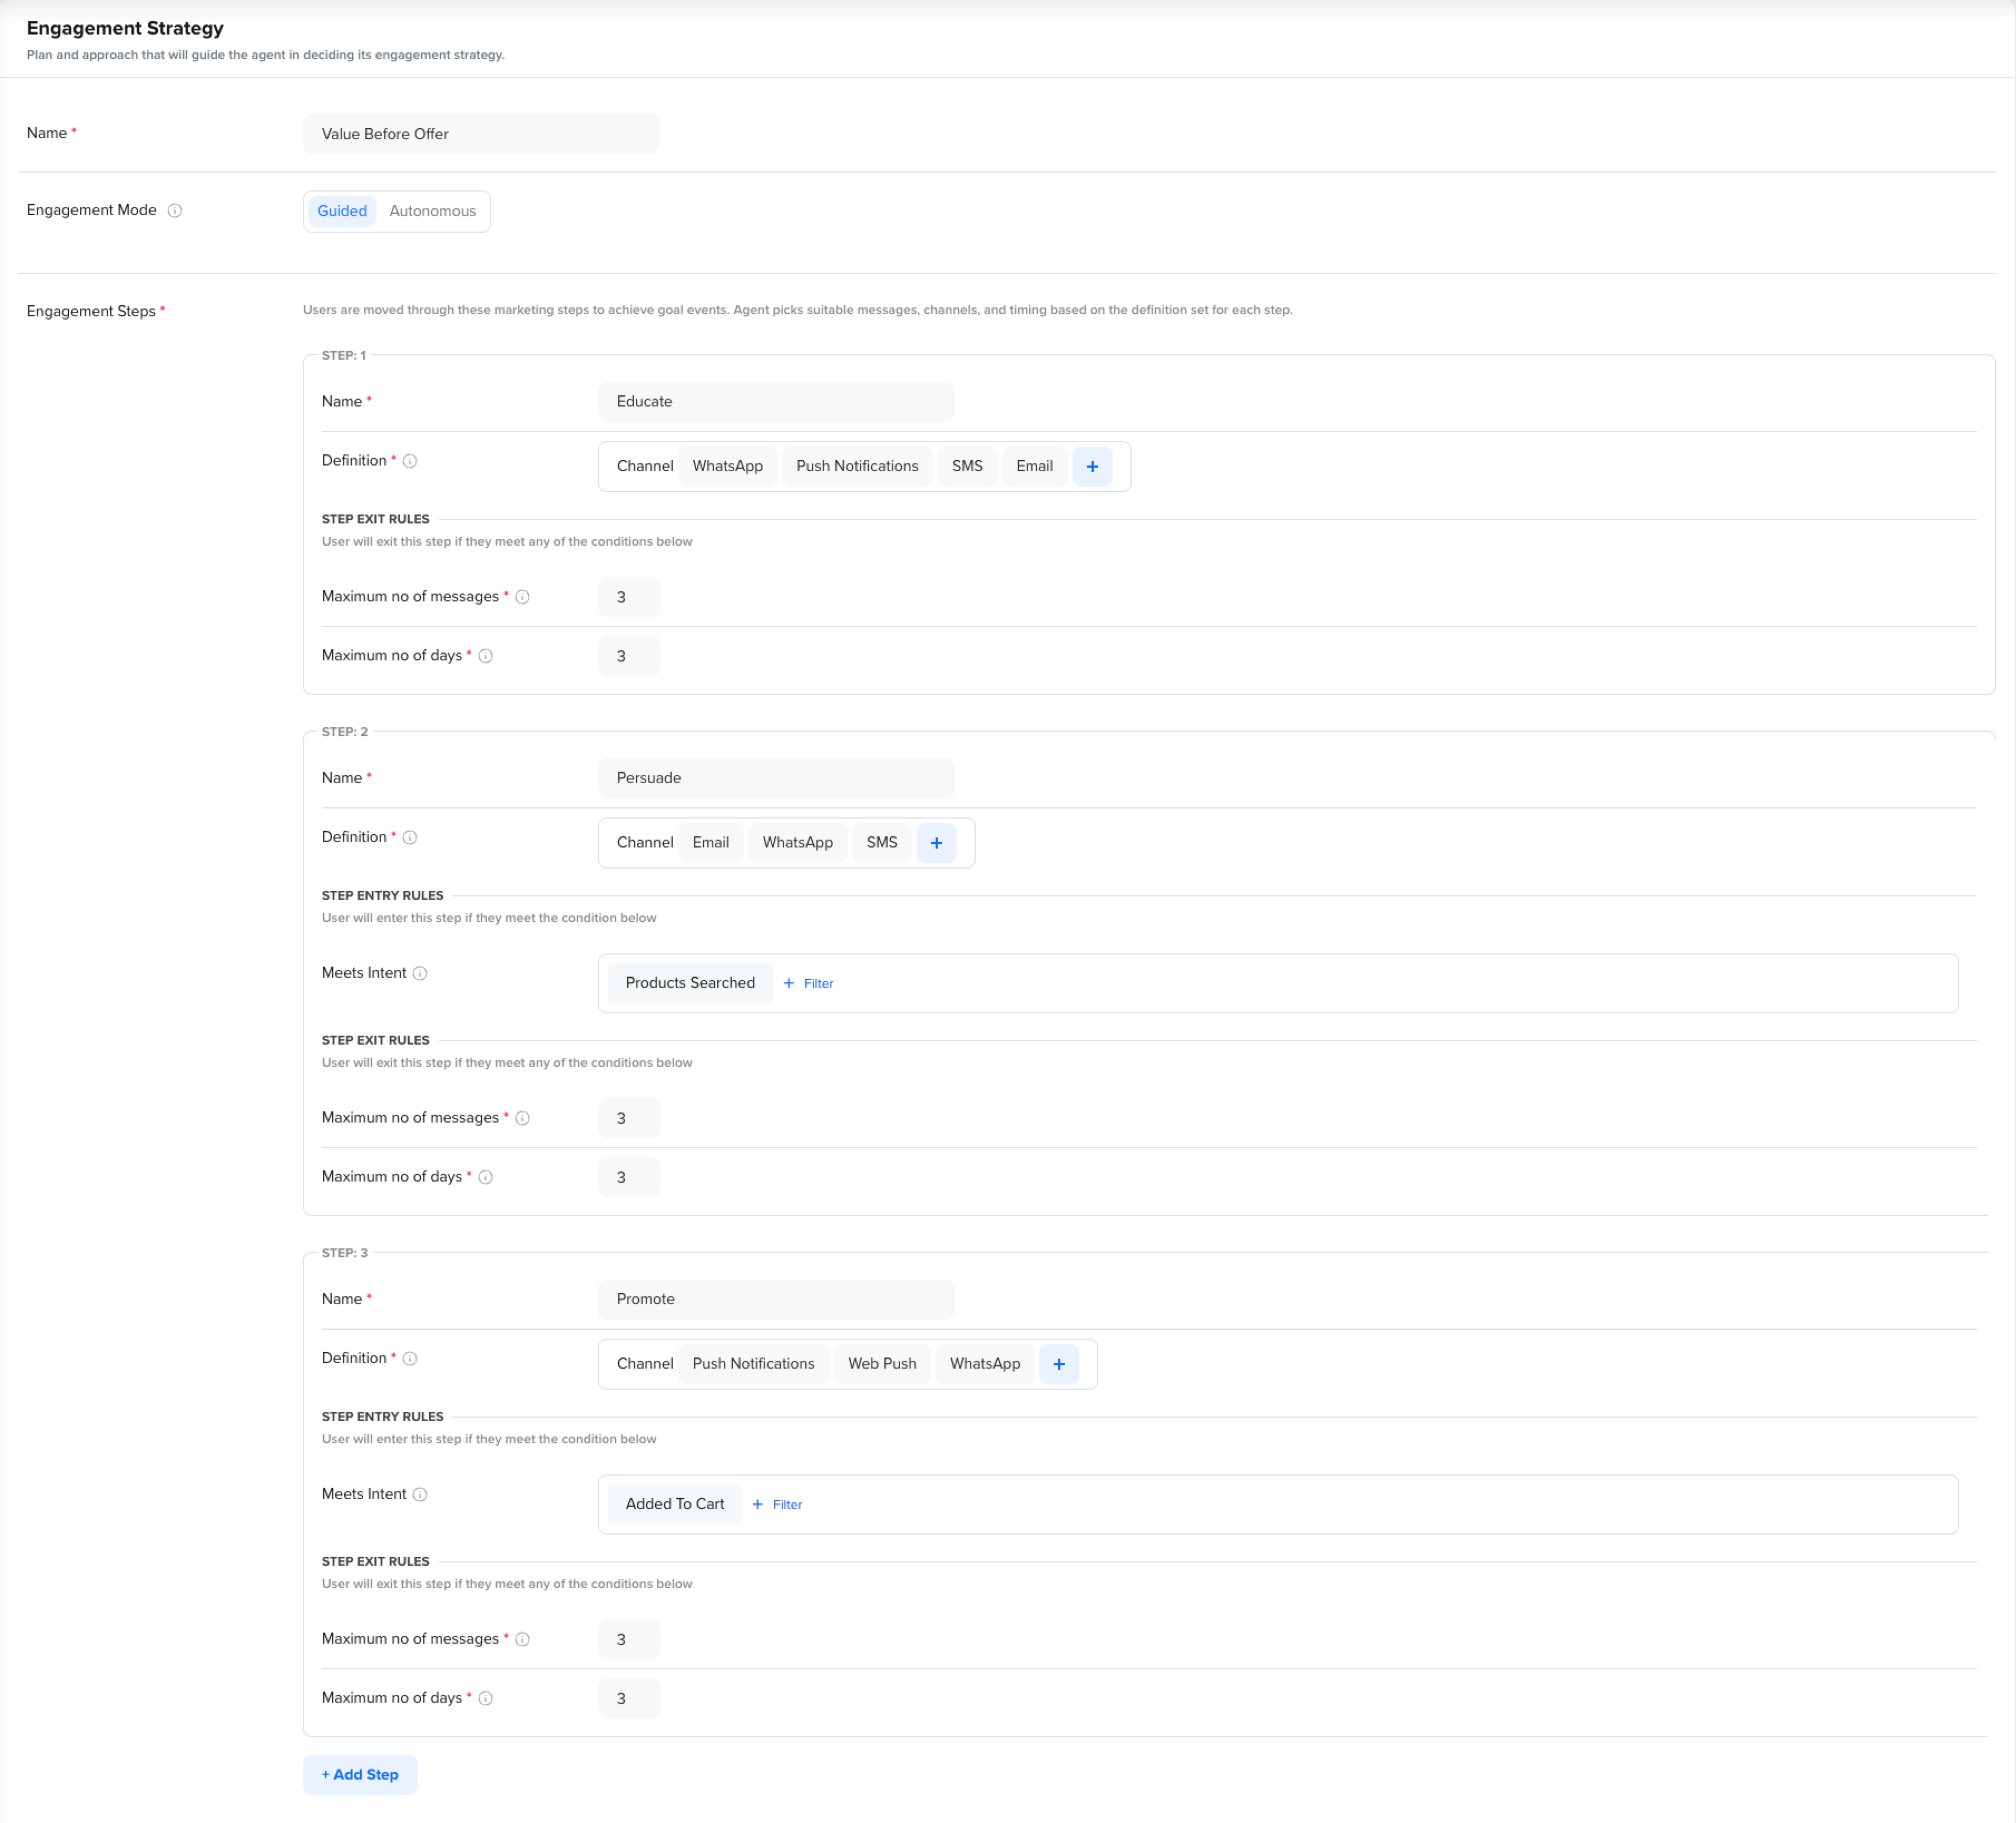Image resolution: width=2016 pixels, height=1823 pixels.
Task: Click info icon for Step 2 Maximum no of days
Action: 486,1177
